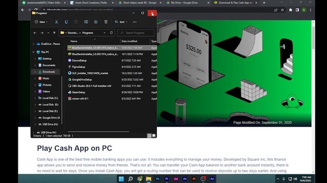Switch Explorer to details view toggle
The image size is (327, 183).
[x=149, y=136]
